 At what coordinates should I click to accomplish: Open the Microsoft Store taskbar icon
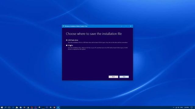coord(20,107)
